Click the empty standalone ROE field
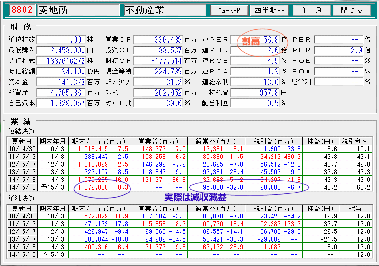This screenshot has height=266, width=379. [x=339, y=61]
